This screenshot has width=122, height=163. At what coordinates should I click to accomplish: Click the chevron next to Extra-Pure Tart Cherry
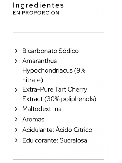point(16,90)
